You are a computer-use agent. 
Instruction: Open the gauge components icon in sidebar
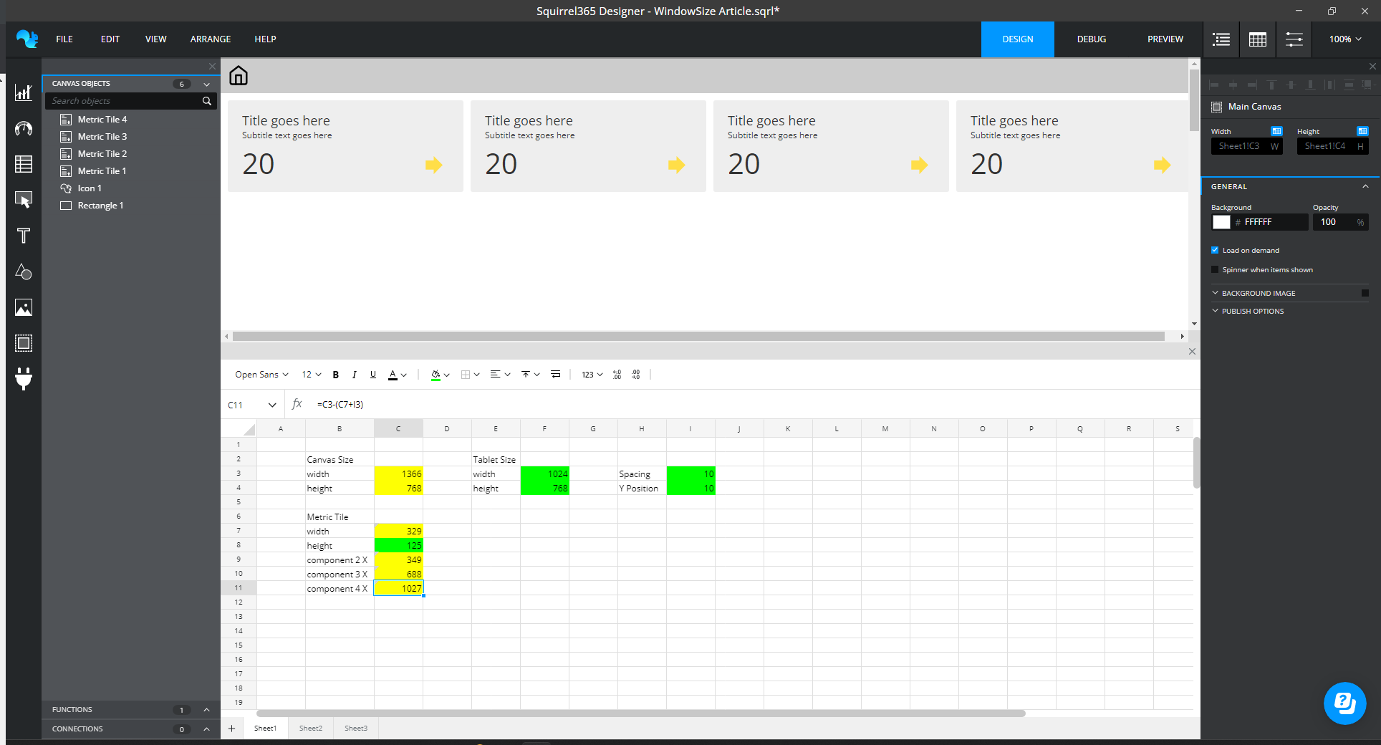coord(24,128)
